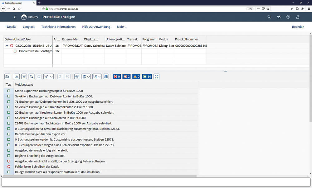The image size is (312, 188).
Task: Collapse the 02.09.2020 protocol tree node
Action: coord(7,46)
